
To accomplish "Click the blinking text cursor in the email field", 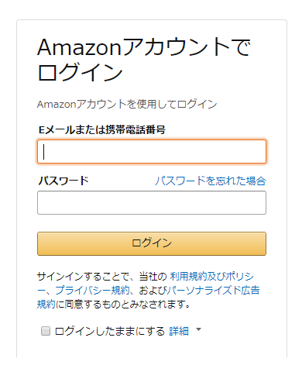I will click(x=44, y=152).
